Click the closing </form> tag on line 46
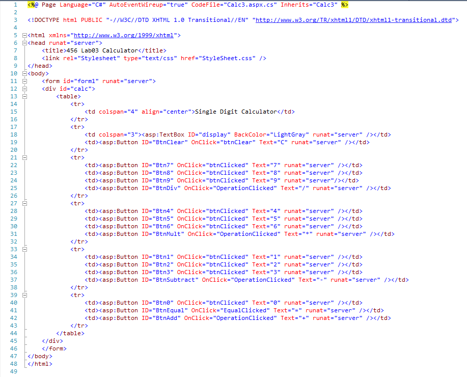The height and width of the screenshot is (377, 467). (x=54, y=348)
